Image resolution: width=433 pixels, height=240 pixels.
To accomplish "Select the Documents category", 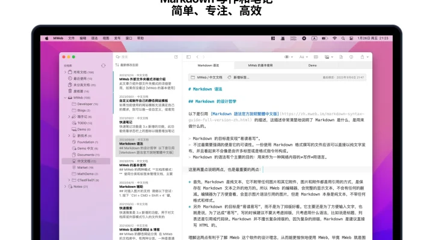I will 85,155.
